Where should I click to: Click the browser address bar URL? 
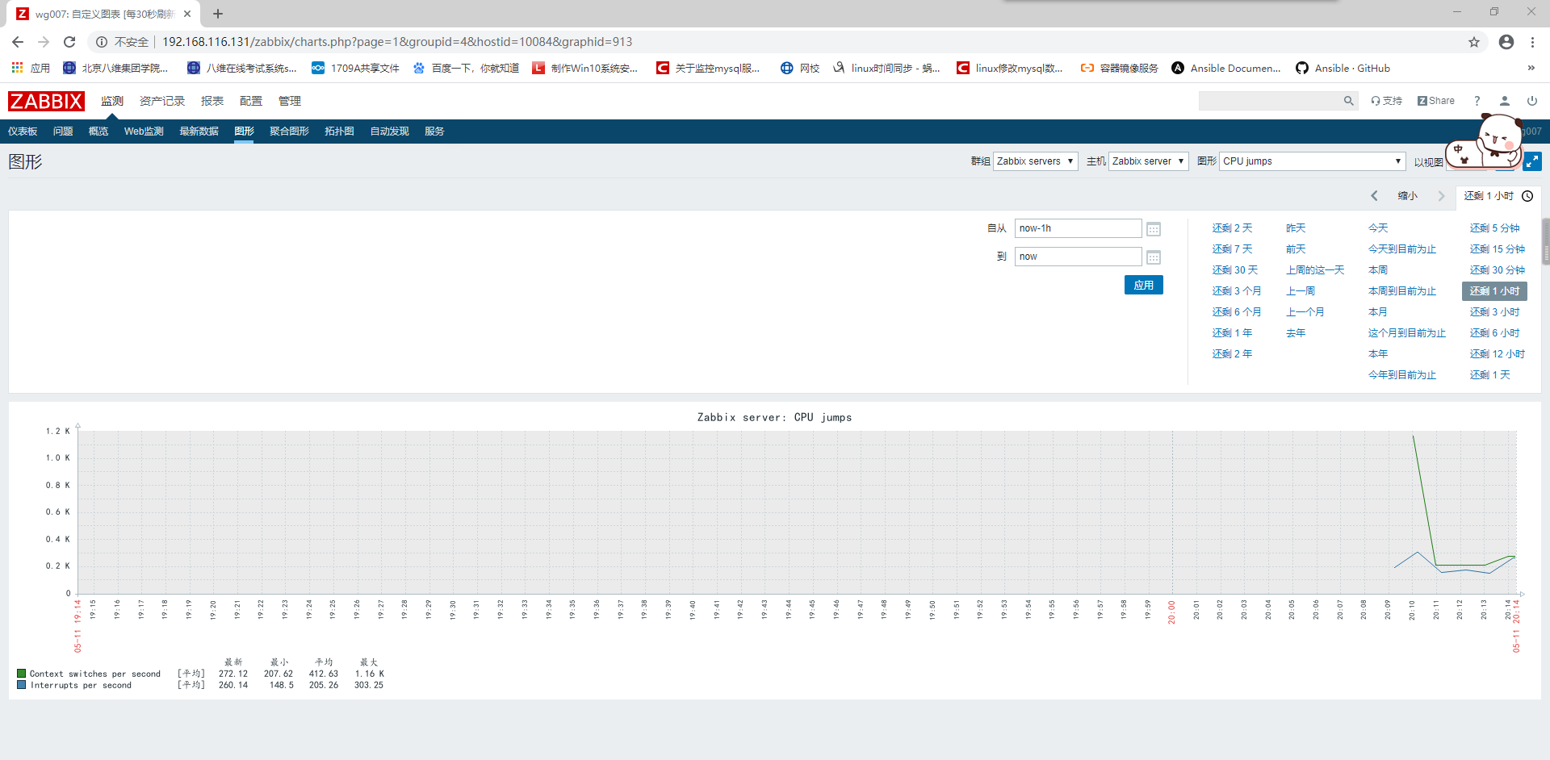(397, 42)
